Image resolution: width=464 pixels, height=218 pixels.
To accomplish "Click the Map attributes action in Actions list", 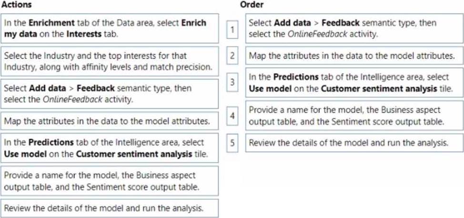I will pos(110,121).
